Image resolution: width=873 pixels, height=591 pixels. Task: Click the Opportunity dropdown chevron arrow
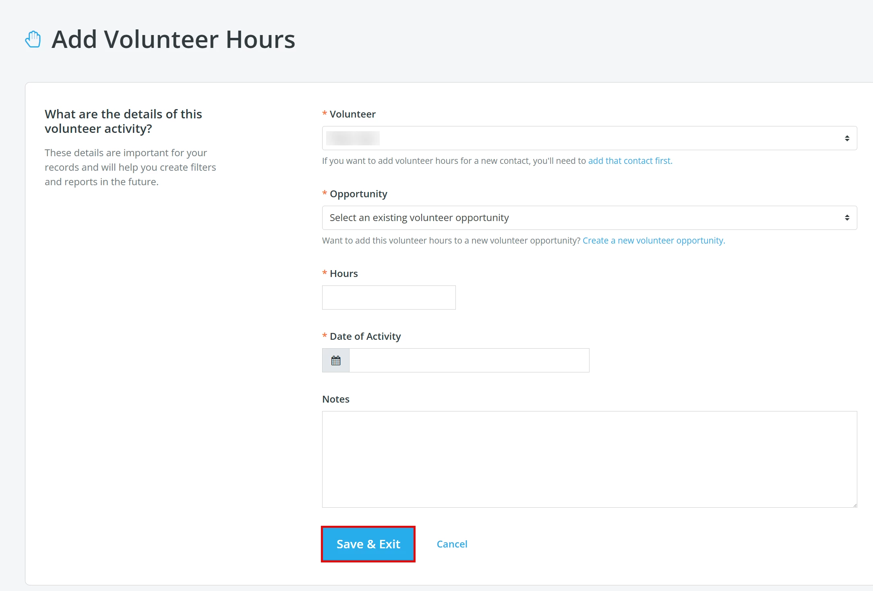[847, 217]
